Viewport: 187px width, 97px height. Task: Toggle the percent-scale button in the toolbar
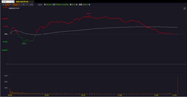17,5
